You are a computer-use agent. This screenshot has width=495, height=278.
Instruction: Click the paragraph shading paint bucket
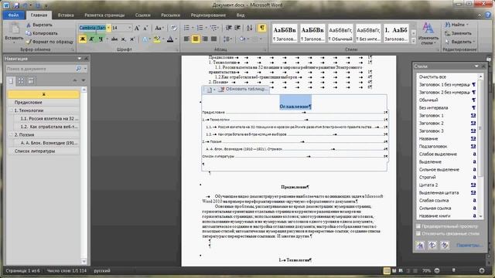click(x=242, y=39)
